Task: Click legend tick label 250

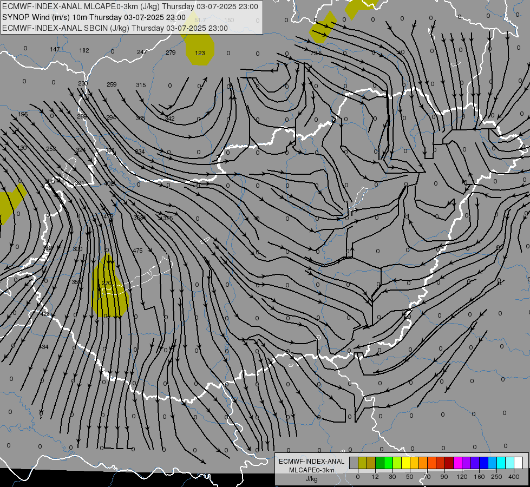Action: pos(496,477)
